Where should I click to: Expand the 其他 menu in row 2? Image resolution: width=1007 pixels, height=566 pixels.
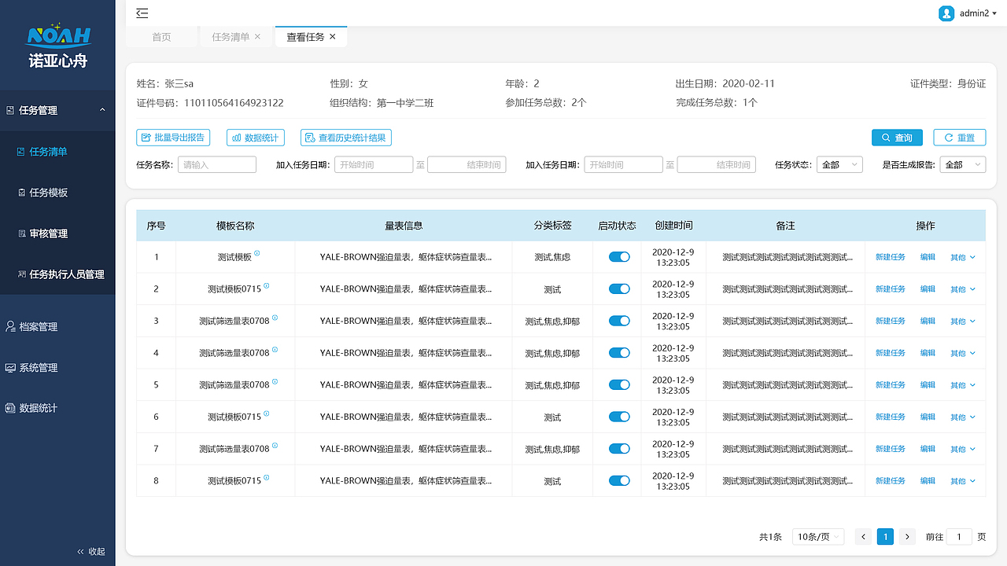(x=963, y=289)
